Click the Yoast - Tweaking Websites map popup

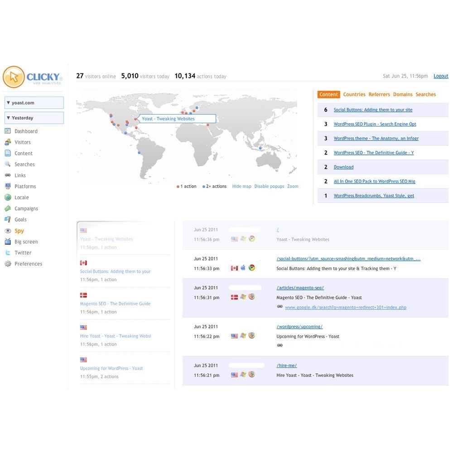coord(178,119)
